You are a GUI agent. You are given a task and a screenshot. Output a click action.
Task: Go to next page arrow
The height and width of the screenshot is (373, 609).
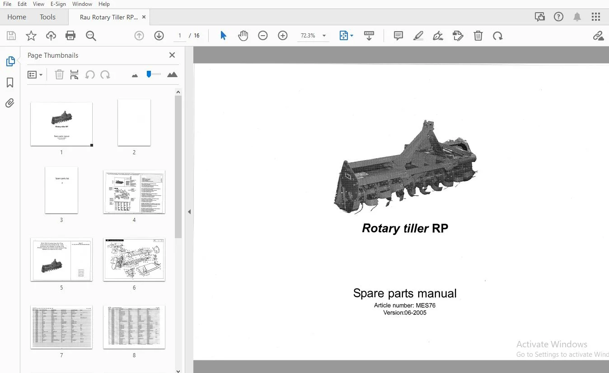[x=159, y=36]
